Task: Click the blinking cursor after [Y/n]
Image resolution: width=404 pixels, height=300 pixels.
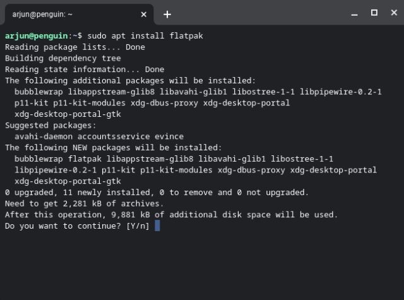Action: [x=157, y=225]
